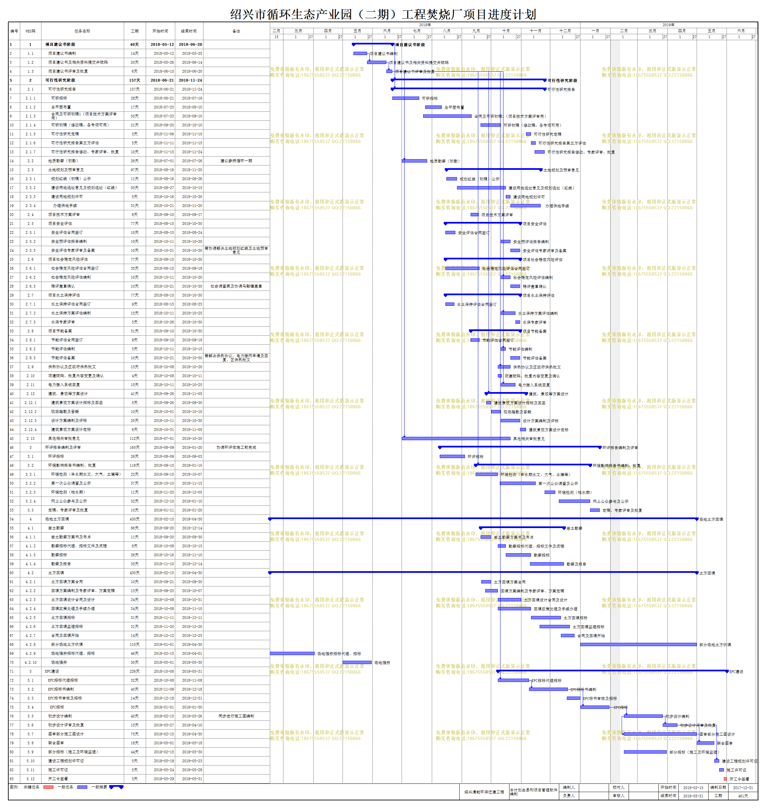766x808 pixels.
Task: Click the summary bar labeled 环评报告编制及评审
Action: tap(520, 447)
